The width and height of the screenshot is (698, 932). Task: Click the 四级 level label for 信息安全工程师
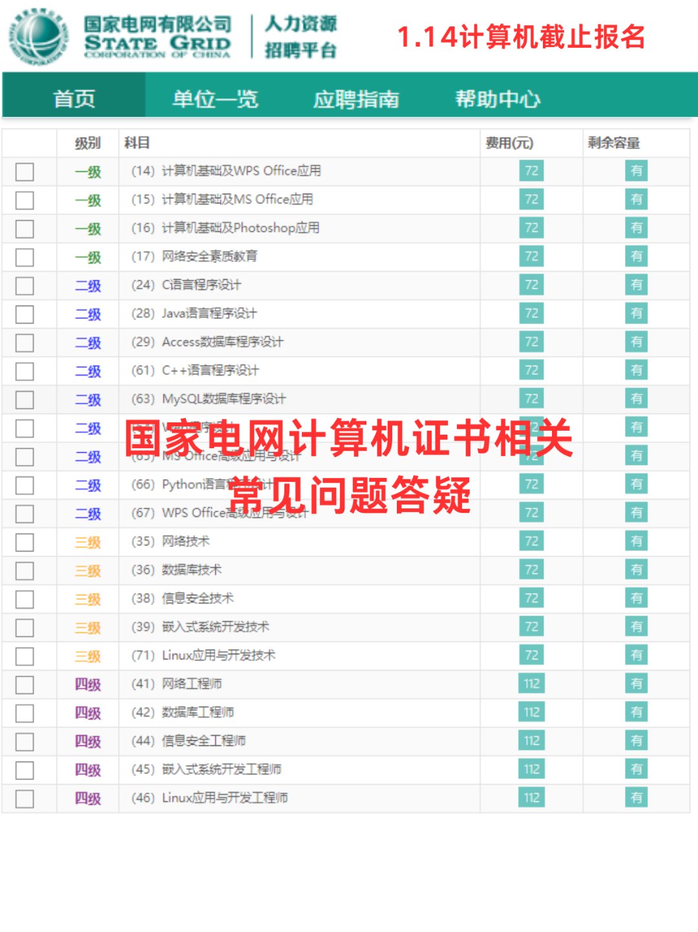click(88, 741)
